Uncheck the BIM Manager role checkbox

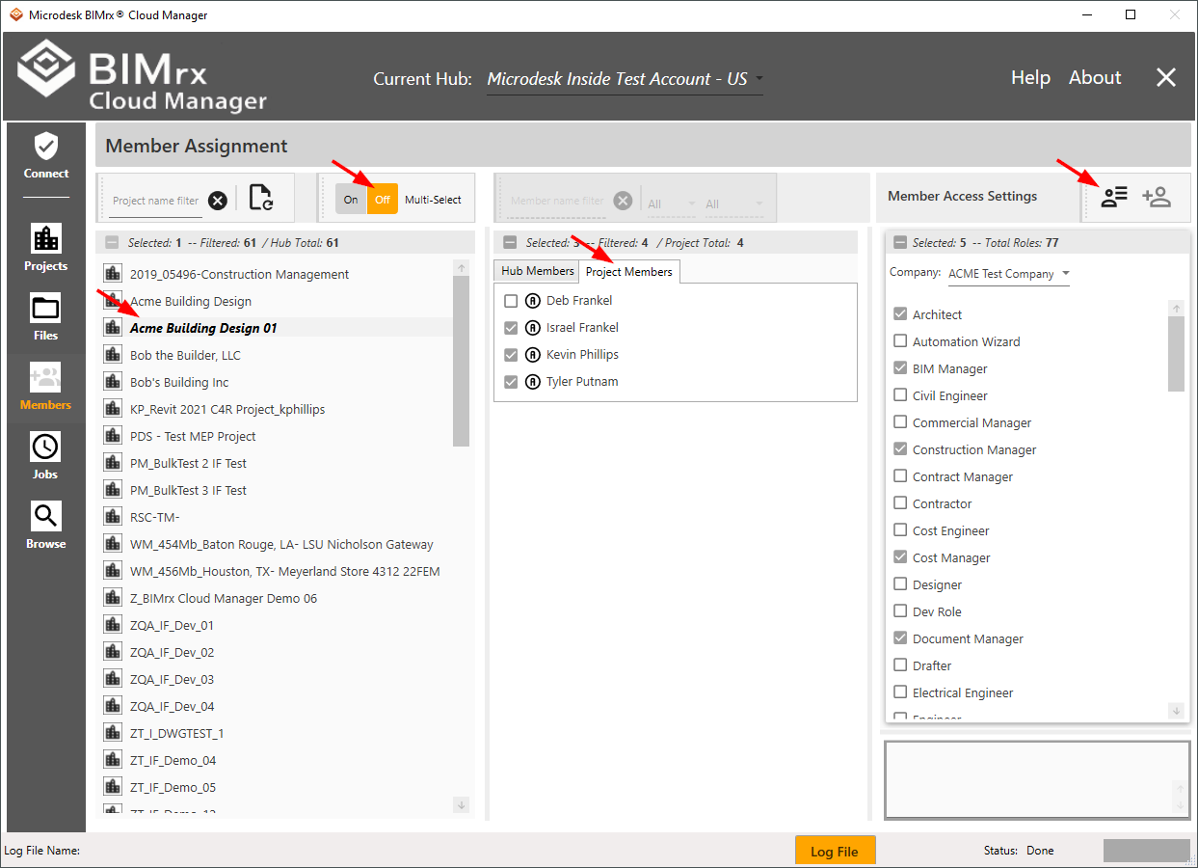(x=900, y=368)
